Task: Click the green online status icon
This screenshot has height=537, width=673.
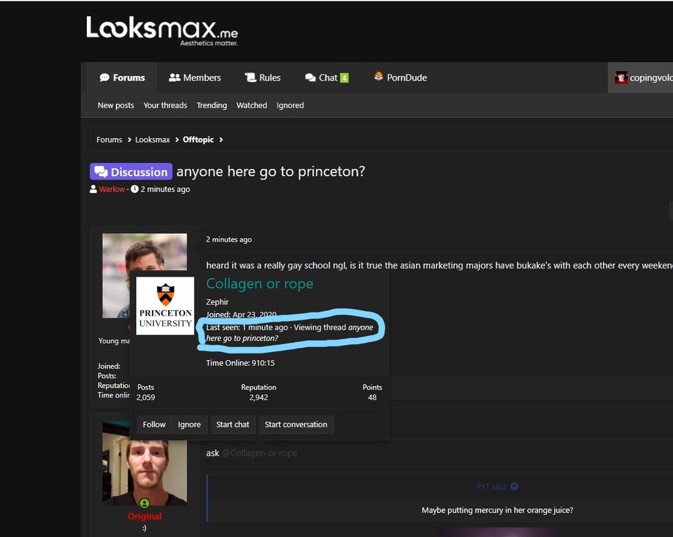Action: 145,503
